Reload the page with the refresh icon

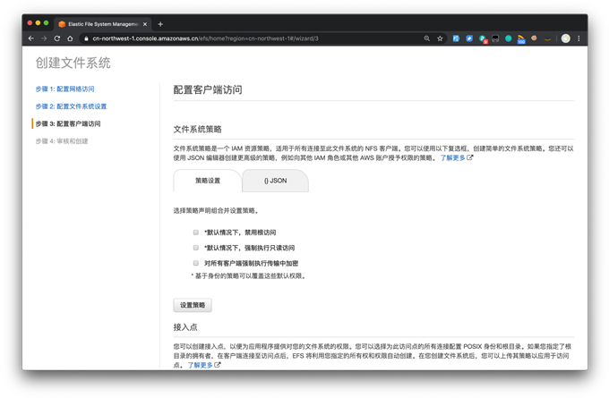pyautogui.click(x=57, y=38)
